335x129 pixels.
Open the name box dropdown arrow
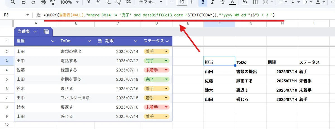27,15
